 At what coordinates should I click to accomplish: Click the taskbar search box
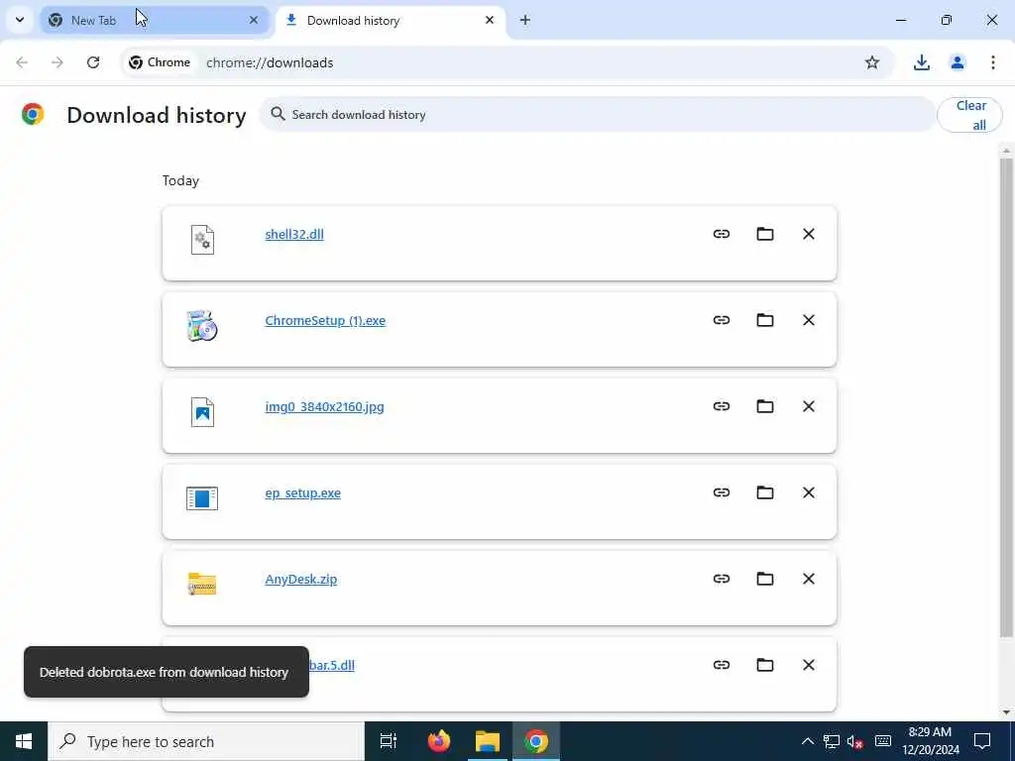point(206,741)
